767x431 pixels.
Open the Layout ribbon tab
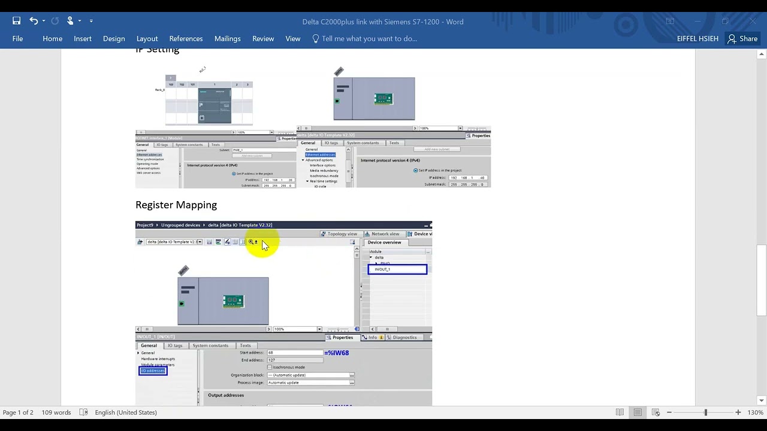(x=147, y=38)
